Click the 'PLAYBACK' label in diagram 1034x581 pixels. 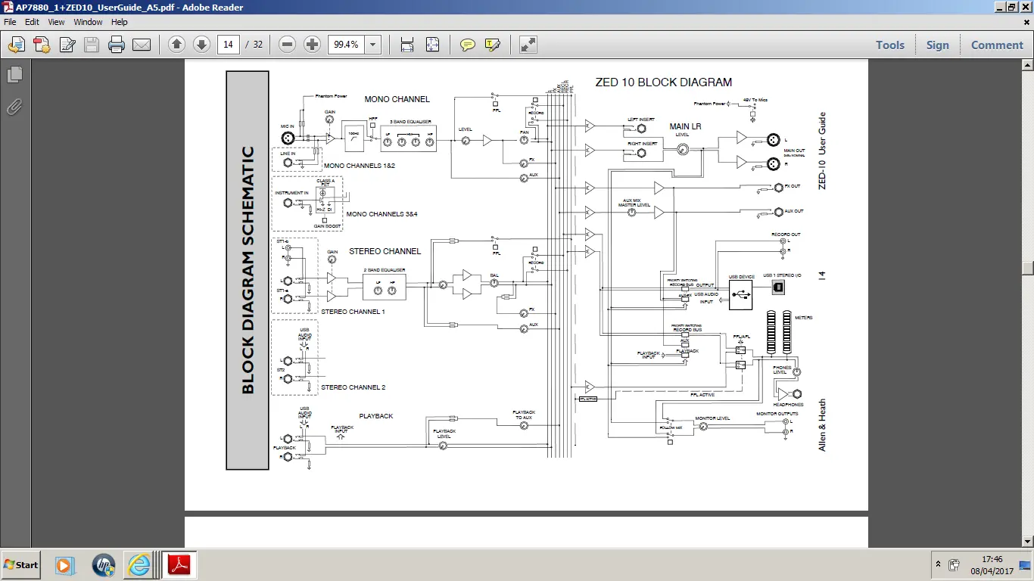[376, 416]
